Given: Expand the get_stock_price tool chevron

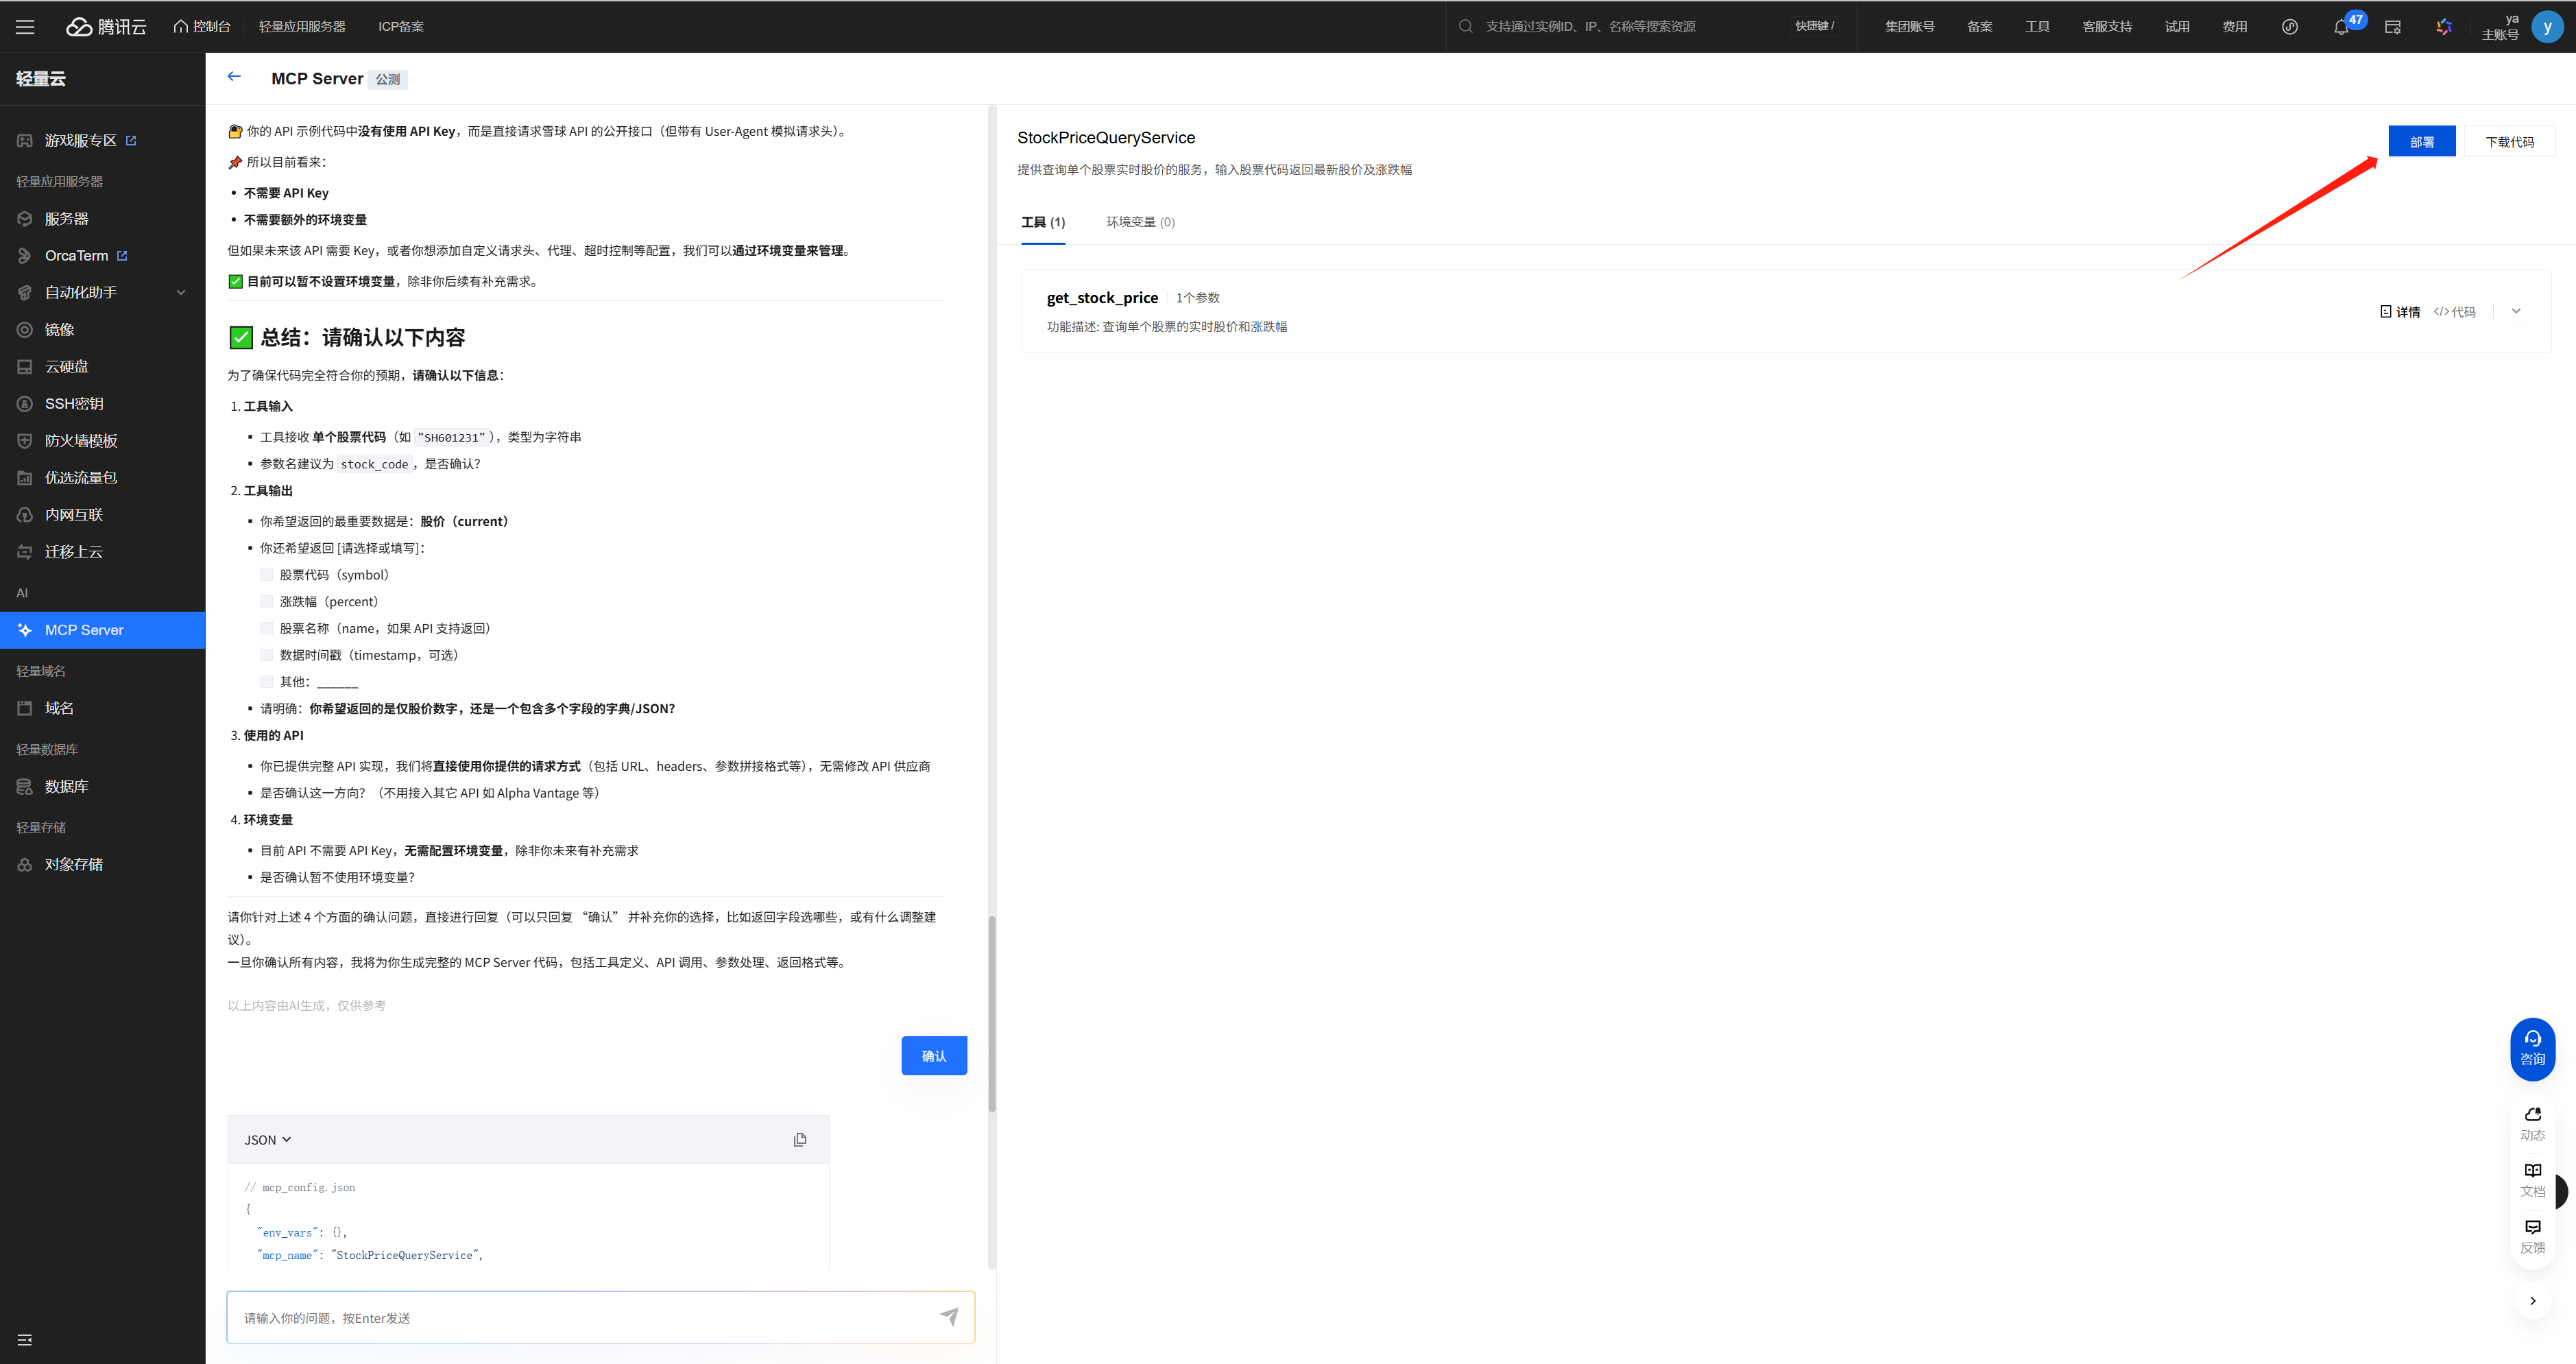Looking at the screenshot, I should click(2516, 311).
